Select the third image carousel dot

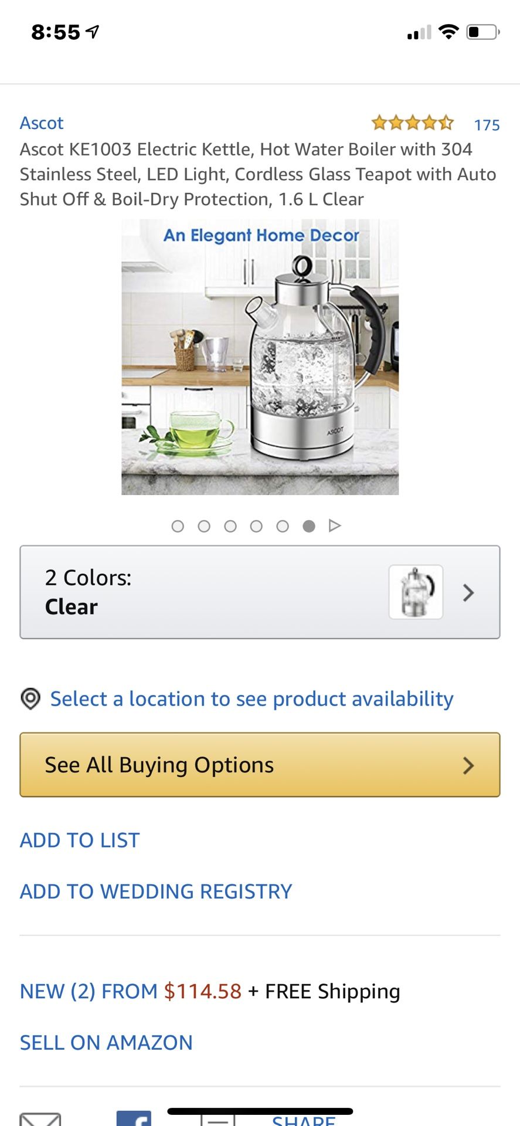coord(230,526)
